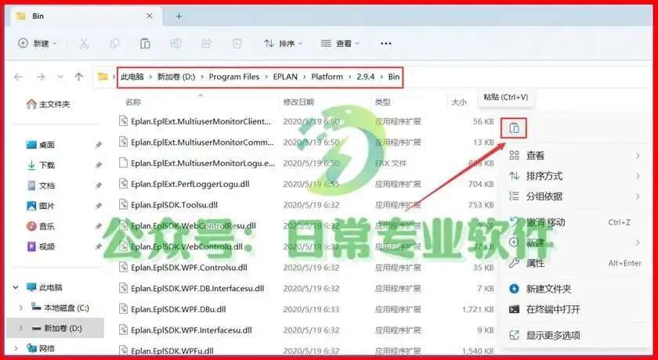The height and width of the screenshot is (360, 658).
Task: Click file icon of Eplan.EplExt.PerfLoggerLogu.dll
Action: click(x=123, y=184)
